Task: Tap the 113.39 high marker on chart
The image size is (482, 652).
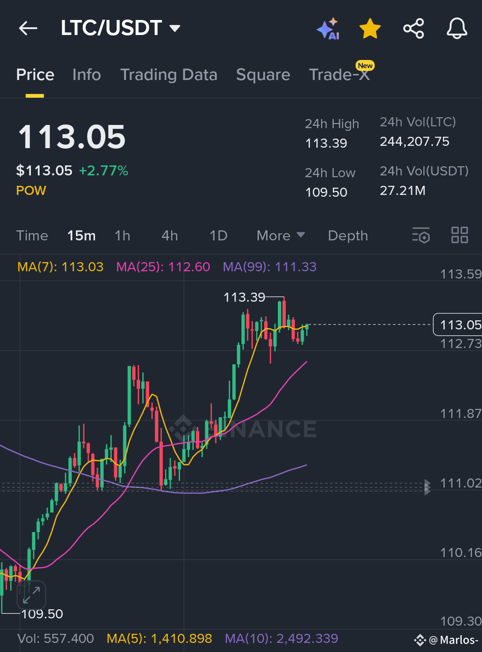Action: pos(244,297)
